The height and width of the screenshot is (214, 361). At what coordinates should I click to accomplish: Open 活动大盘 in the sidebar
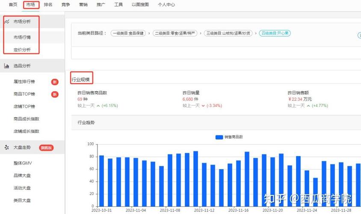[x=22, y=188]
